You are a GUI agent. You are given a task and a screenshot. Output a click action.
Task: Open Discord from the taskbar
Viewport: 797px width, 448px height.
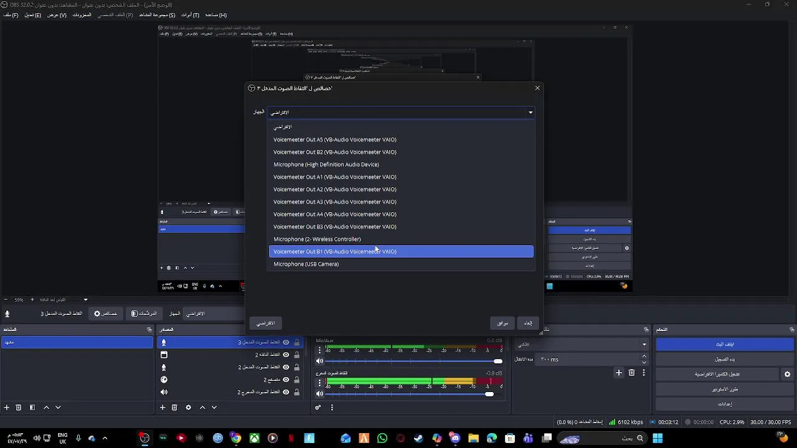tap(455, 438)
